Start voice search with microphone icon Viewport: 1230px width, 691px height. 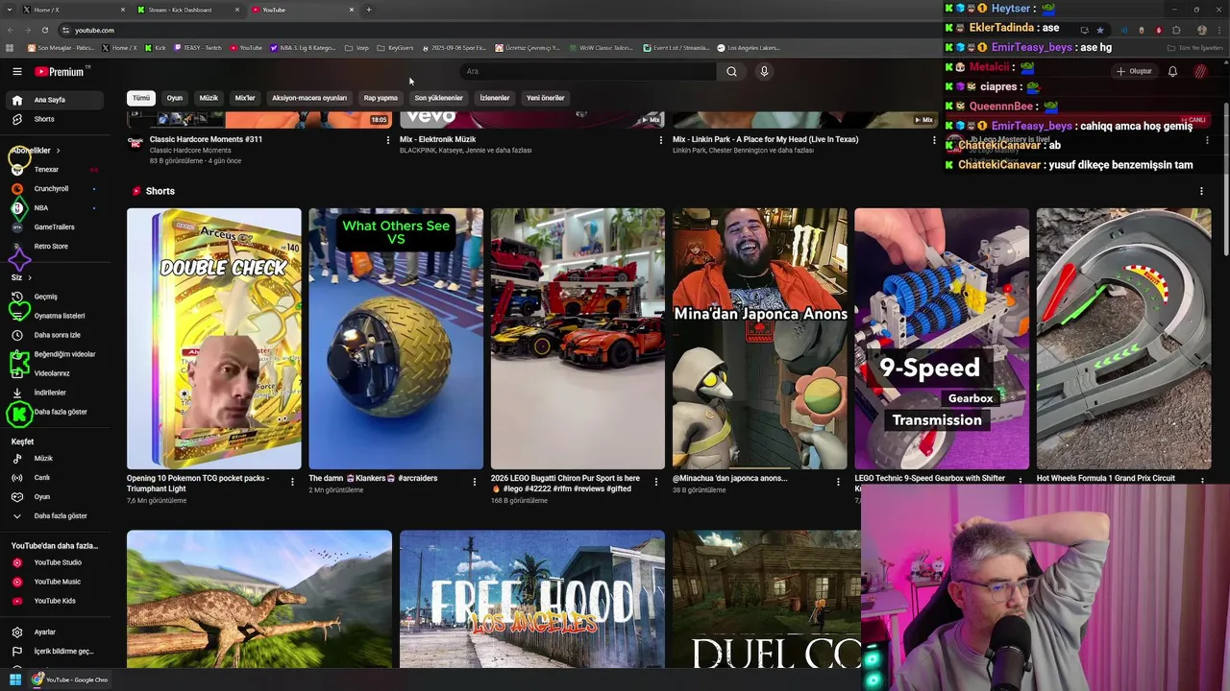pyautogui.click(x=764, y=71)
